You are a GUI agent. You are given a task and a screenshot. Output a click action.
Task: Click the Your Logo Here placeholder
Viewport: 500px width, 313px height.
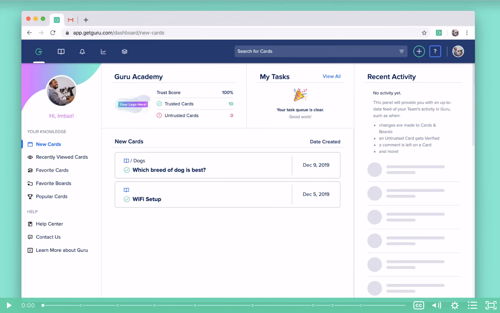(133, 104)
